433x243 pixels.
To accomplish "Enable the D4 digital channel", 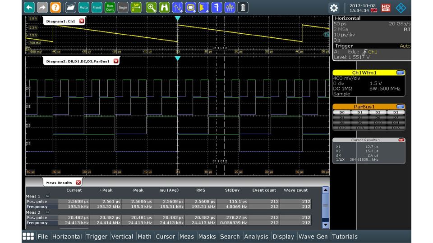I will click(342, 117).
